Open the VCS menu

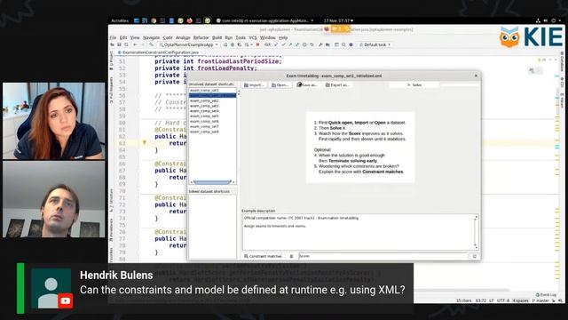tap(253, 37)
